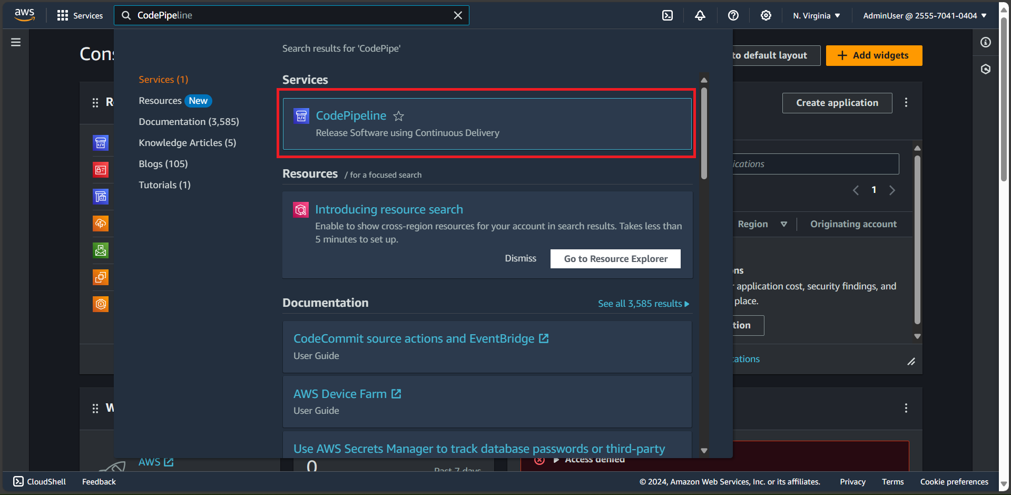Click the Add widgets button

[873, 55]
